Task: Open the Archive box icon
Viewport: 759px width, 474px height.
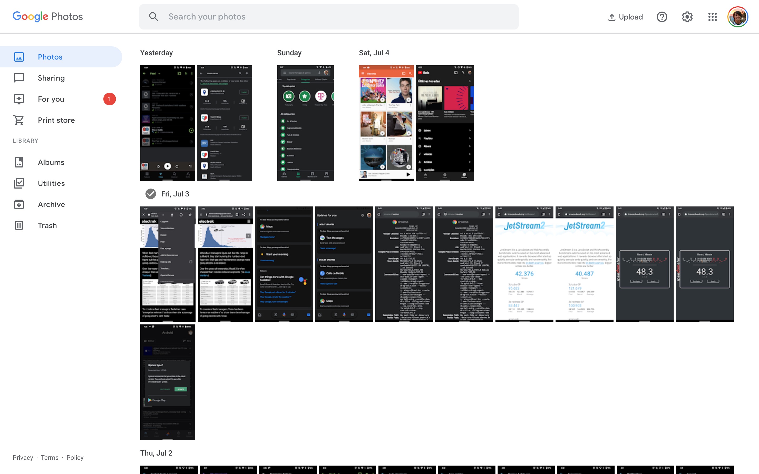Action: pyautogui.click(x=19, y=204)
